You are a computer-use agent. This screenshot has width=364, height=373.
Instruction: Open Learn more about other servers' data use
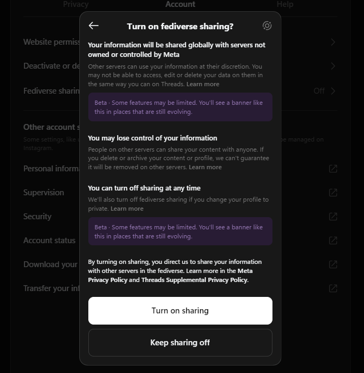(203, 84)
